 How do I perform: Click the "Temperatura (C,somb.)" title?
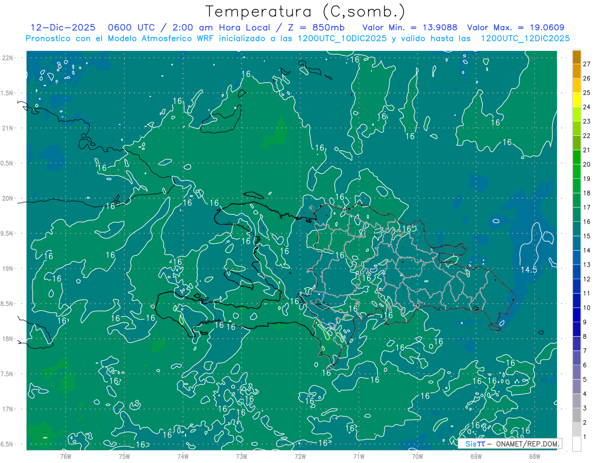[x=305, y=11]
